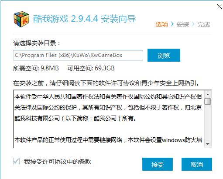
Task: Click the 酷我游戏 2.9.4.4 安装向导 title
Action: 85,19
